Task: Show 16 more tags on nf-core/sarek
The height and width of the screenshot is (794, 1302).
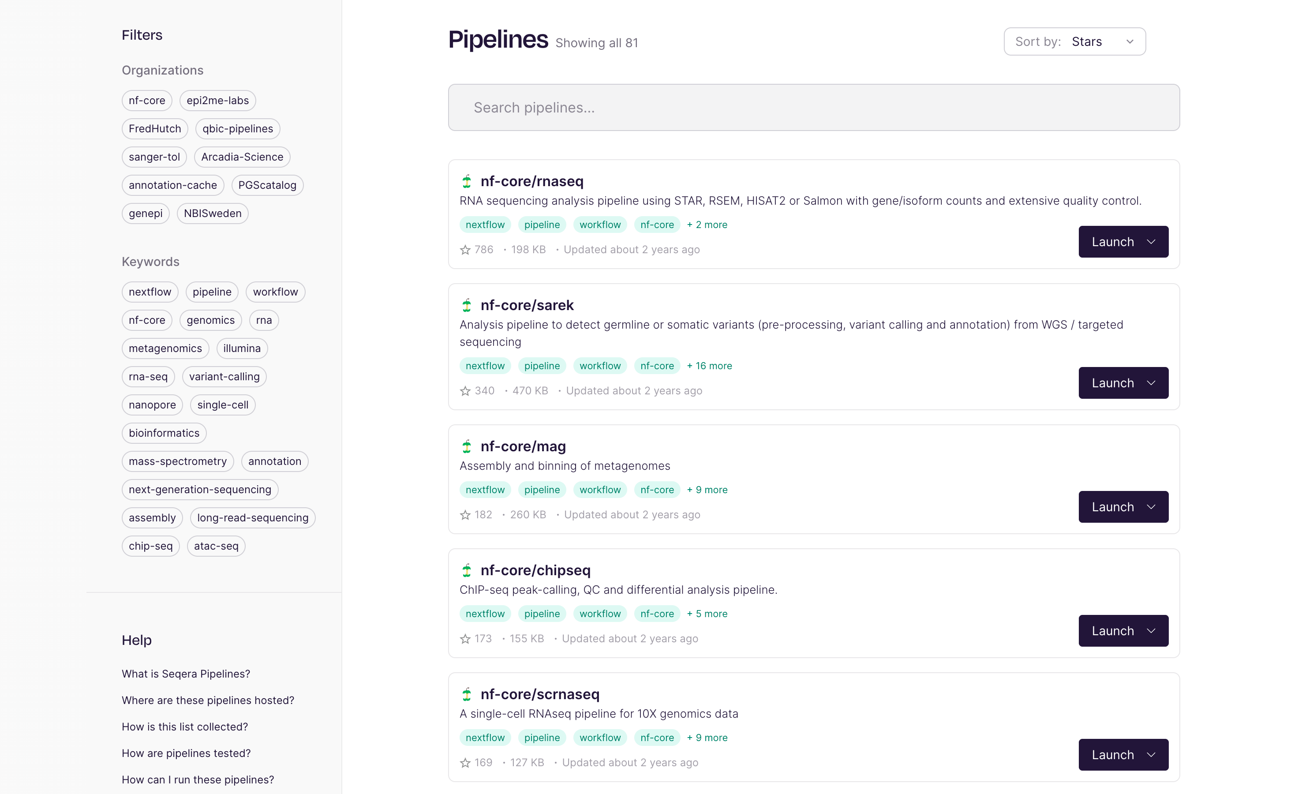Action: coord(709,366)
